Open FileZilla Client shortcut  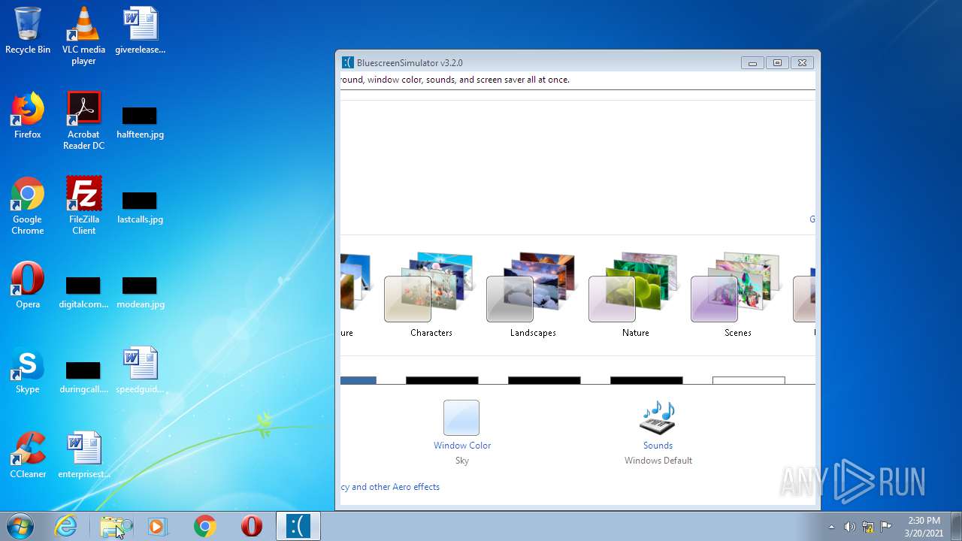[83, 205]
